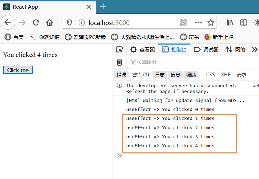Click info icon beside disconnected message
Viewport: 259px width, 179px height.
tap(119, 85)
